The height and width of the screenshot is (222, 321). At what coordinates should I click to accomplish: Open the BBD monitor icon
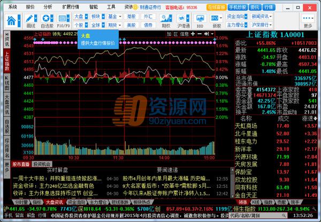pos(200,18)
